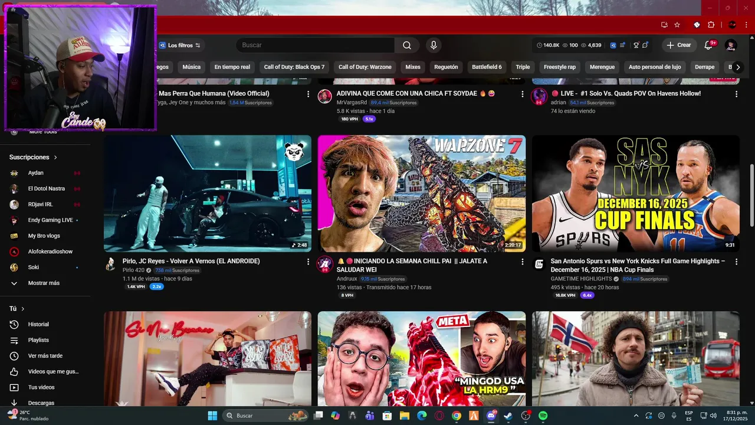Click the YouTube Buscar search field
Image resolution: width=755 pixels, height=425 pixels.
pyautogui.click(x=316, y=45)
